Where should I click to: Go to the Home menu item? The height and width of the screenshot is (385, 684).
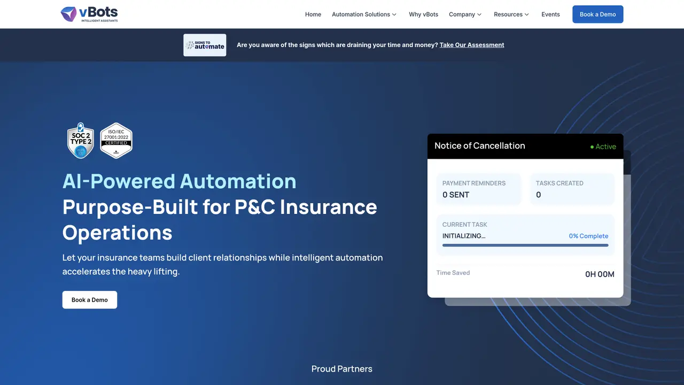tap(313, 14)
